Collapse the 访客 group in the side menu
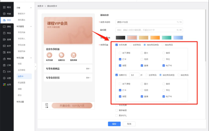 click(x=31, y=7)
